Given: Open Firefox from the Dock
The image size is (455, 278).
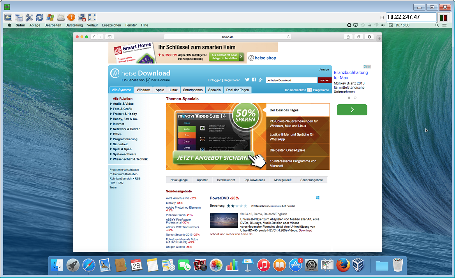Looking at the screenshot, I should 343,265.
